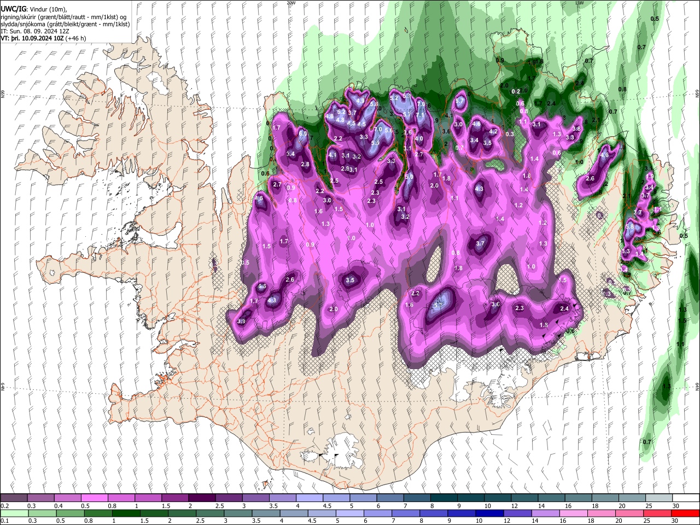Screen dimensions: 700x525
Task: Click the '6.0' precipitation value on the map
Action: (x=303, y=133)
